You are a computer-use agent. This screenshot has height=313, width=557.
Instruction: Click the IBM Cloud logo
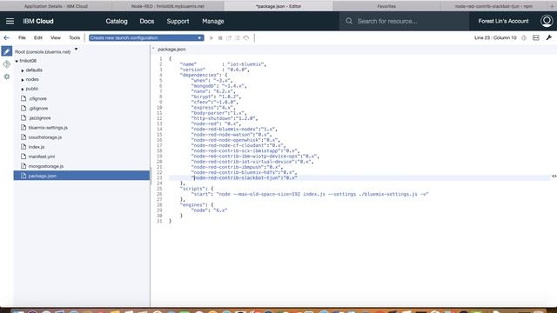coord(38,21)
